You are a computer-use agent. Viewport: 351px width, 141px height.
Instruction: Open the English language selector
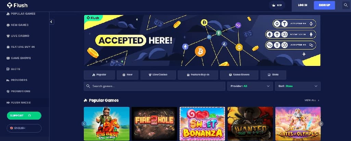click(24, 128)
